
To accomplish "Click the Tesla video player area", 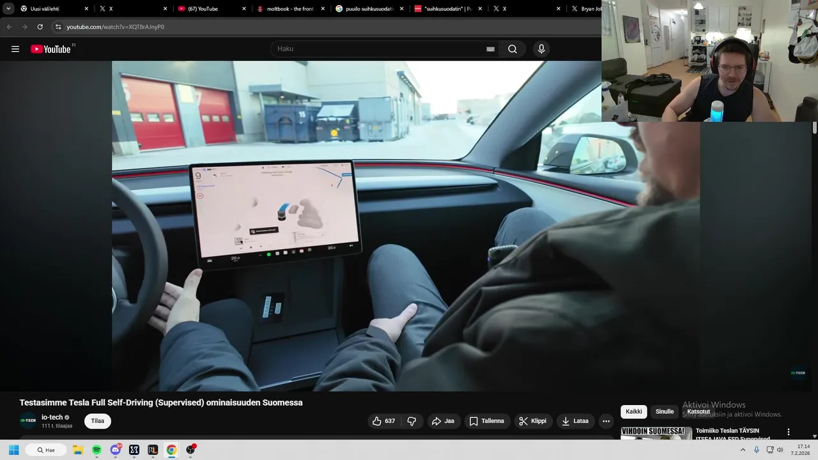I will [406, 226].
